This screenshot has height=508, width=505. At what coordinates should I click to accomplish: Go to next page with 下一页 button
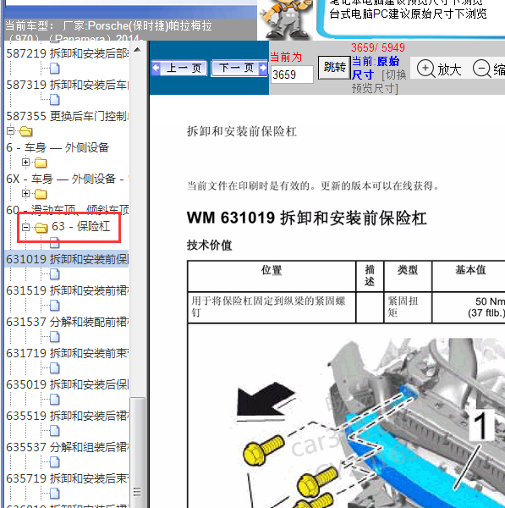point(239,68)
